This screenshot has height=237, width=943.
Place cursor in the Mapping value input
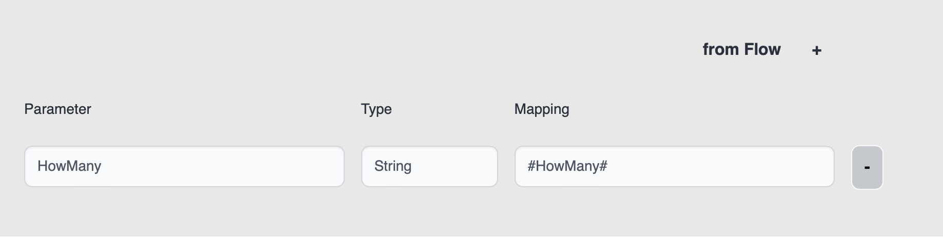coord(674,166)
